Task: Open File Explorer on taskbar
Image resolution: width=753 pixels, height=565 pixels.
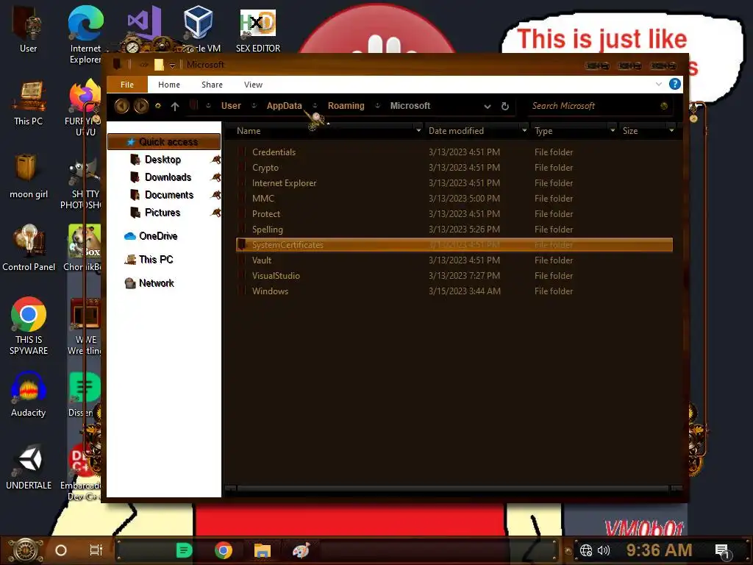Action: [x=263, y=550]
